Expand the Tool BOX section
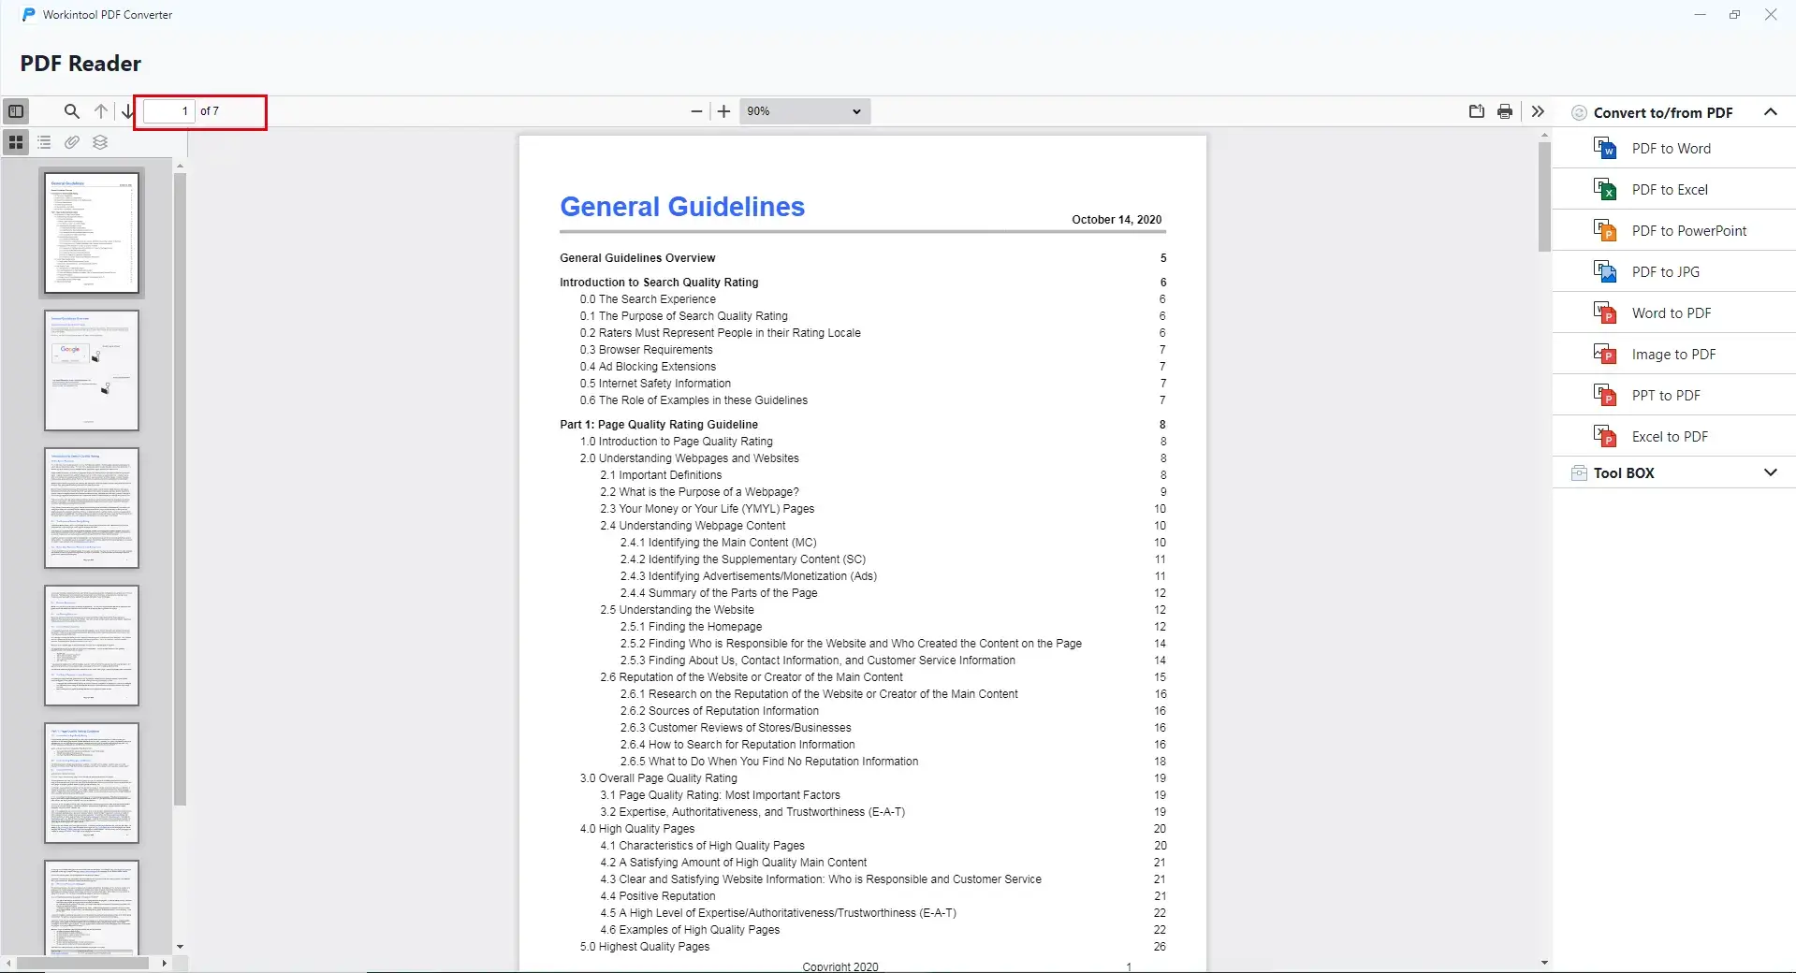 1771,472
